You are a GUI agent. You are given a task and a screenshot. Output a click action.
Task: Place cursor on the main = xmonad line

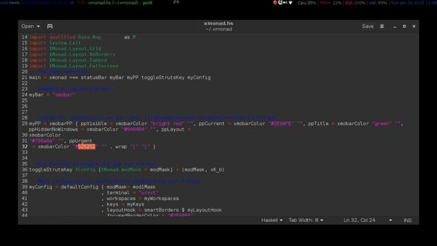(120, 77)
